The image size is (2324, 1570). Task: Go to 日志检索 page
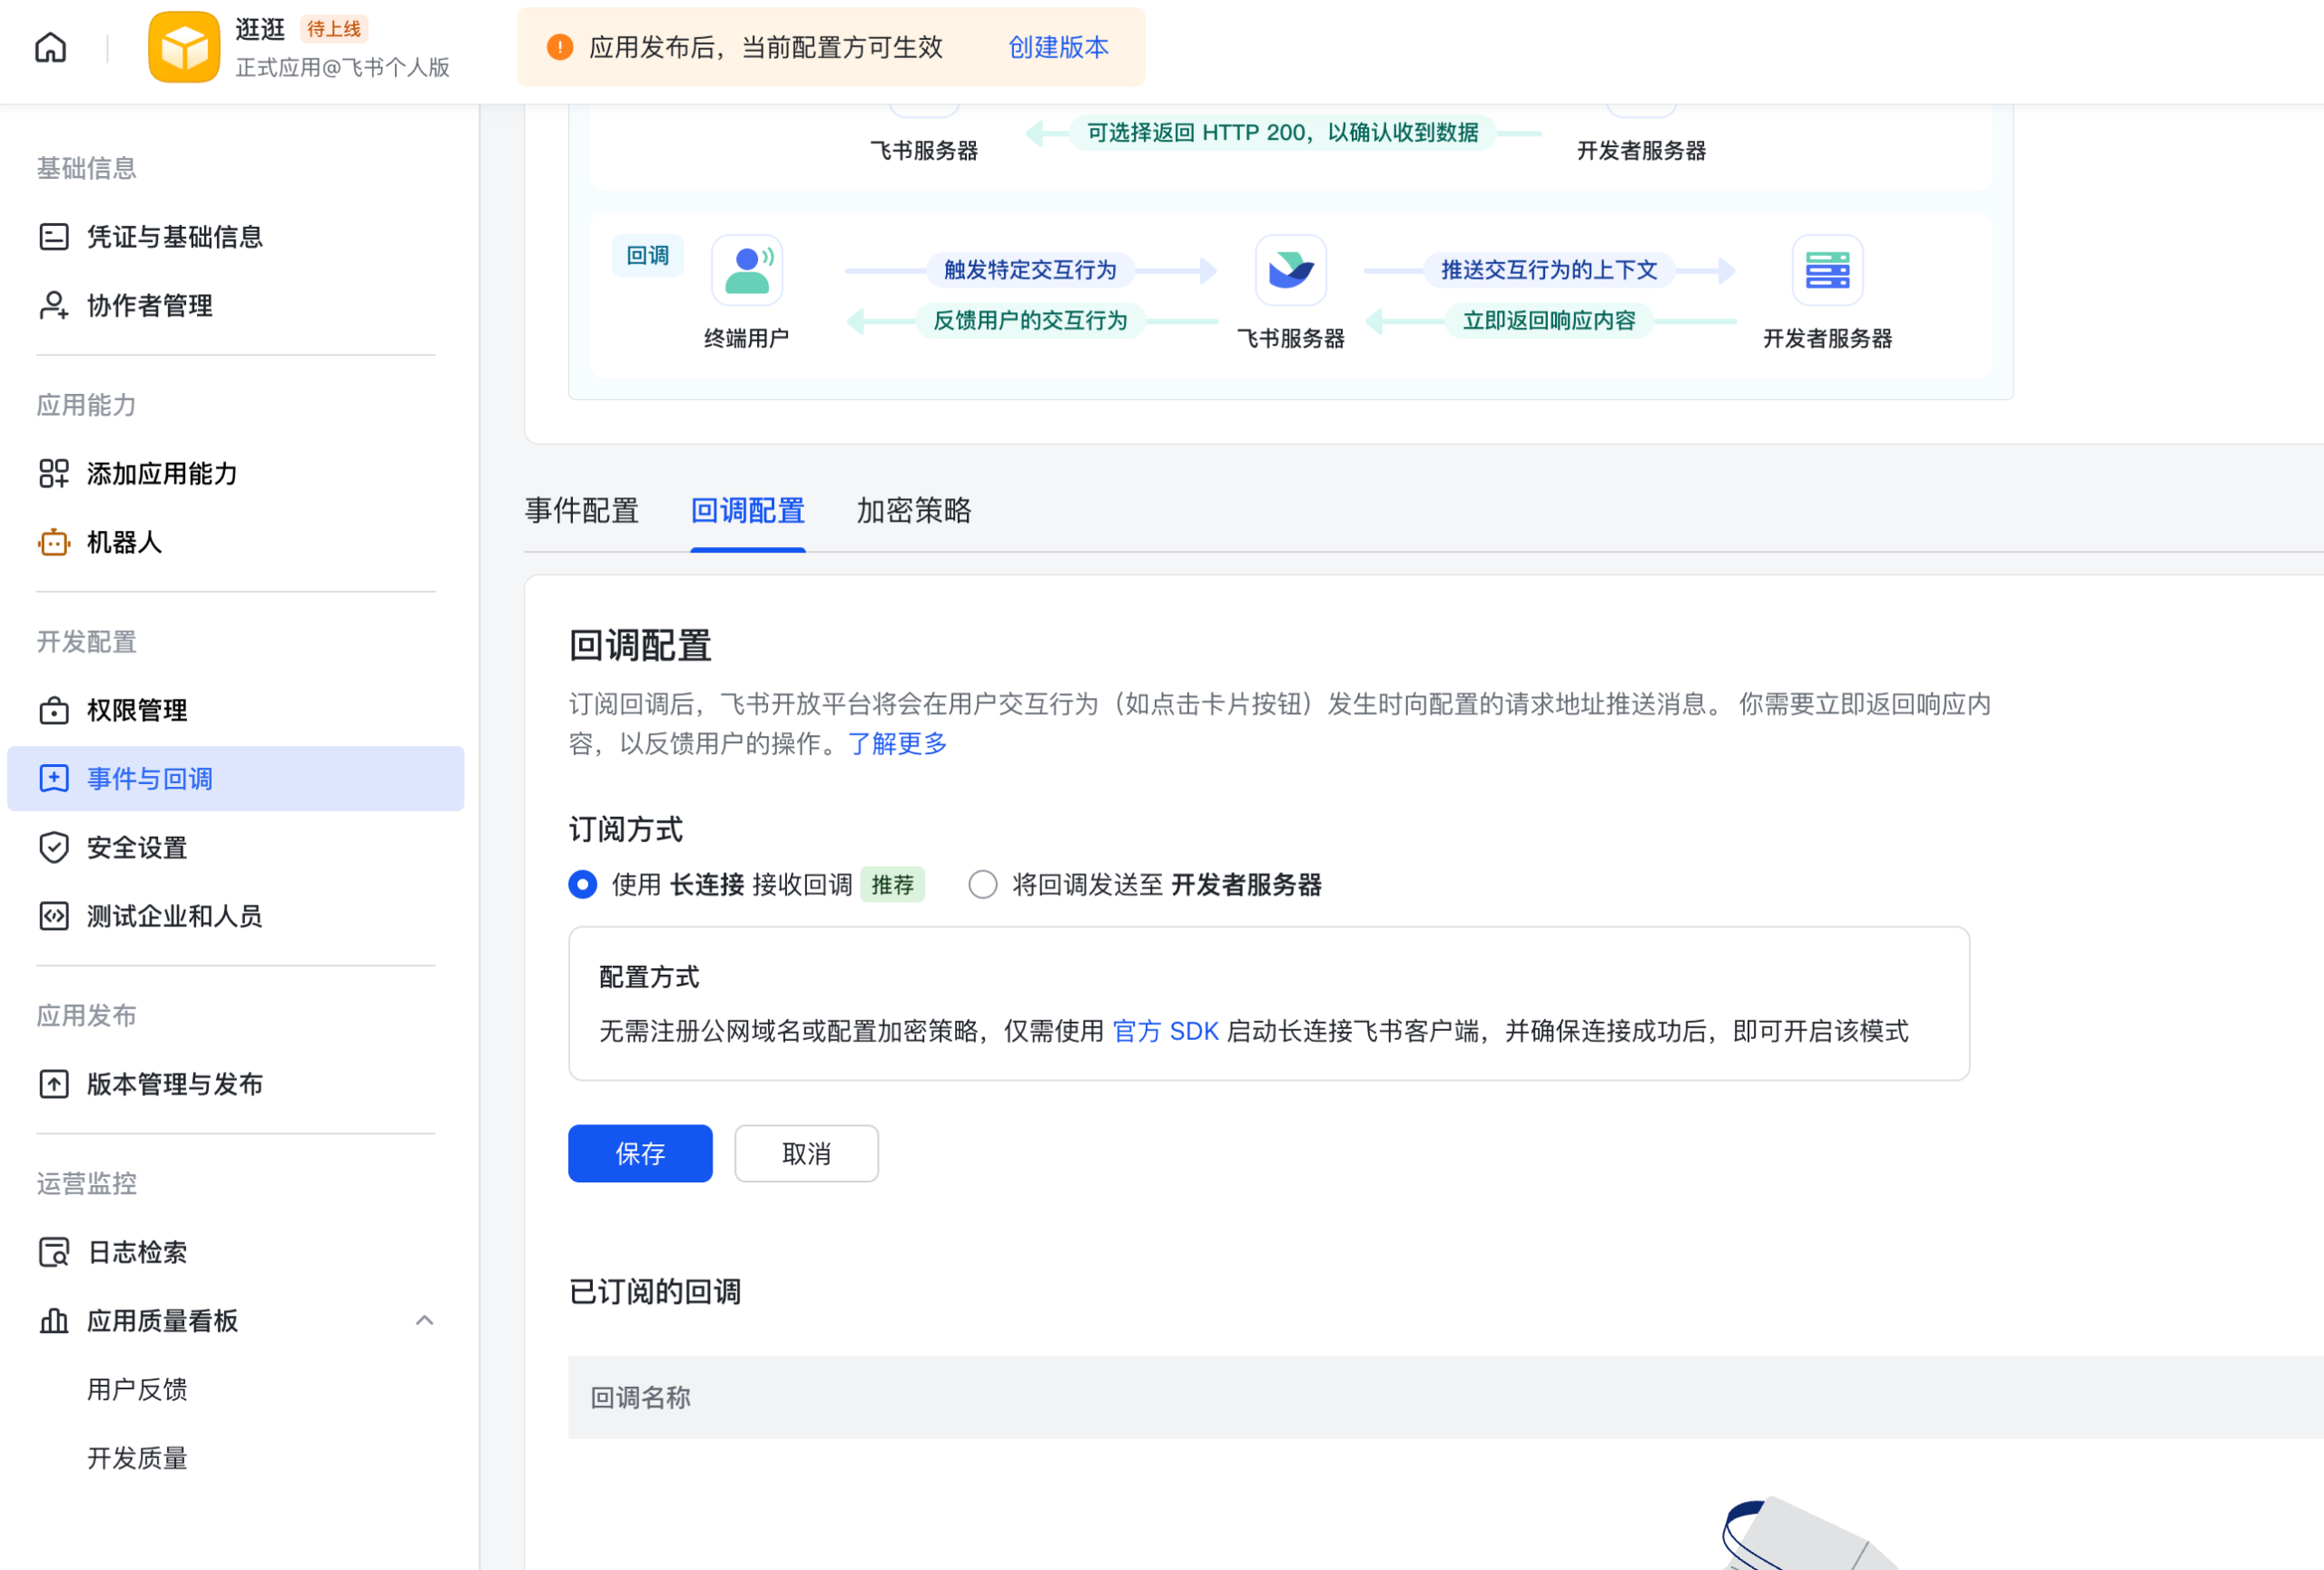point(136,1252)
